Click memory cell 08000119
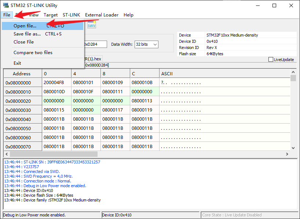 [x=144, y=110]
